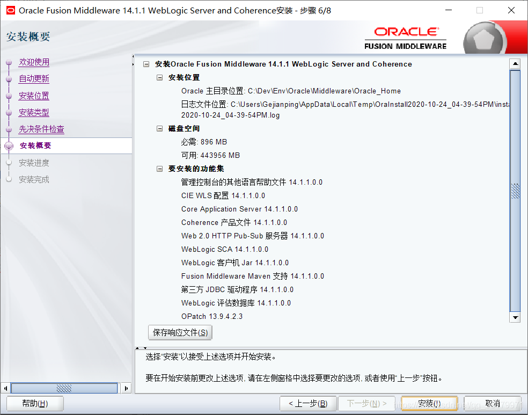528x415 pixels.
Task: Select Web 2.0 HTTP Pub-Sub 服务器 row
Action: 253,236
